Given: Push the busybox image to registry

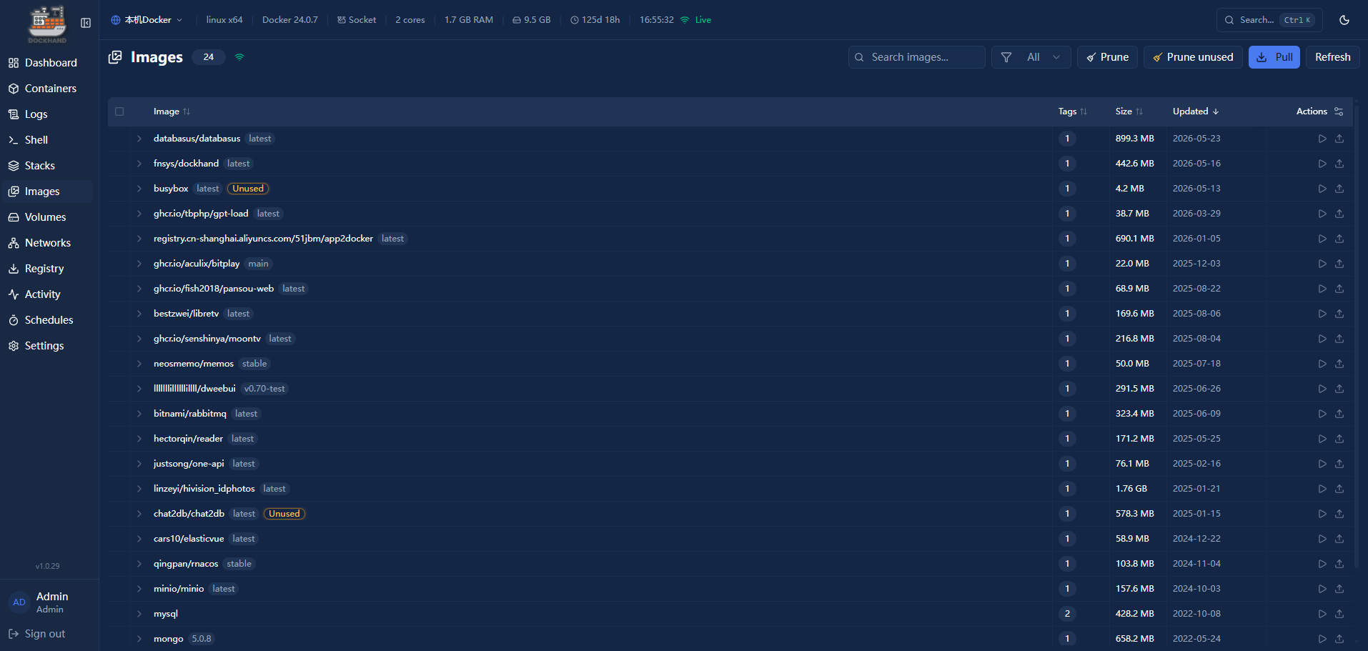Looking at the screenshot, I should tap(1339, 189).
